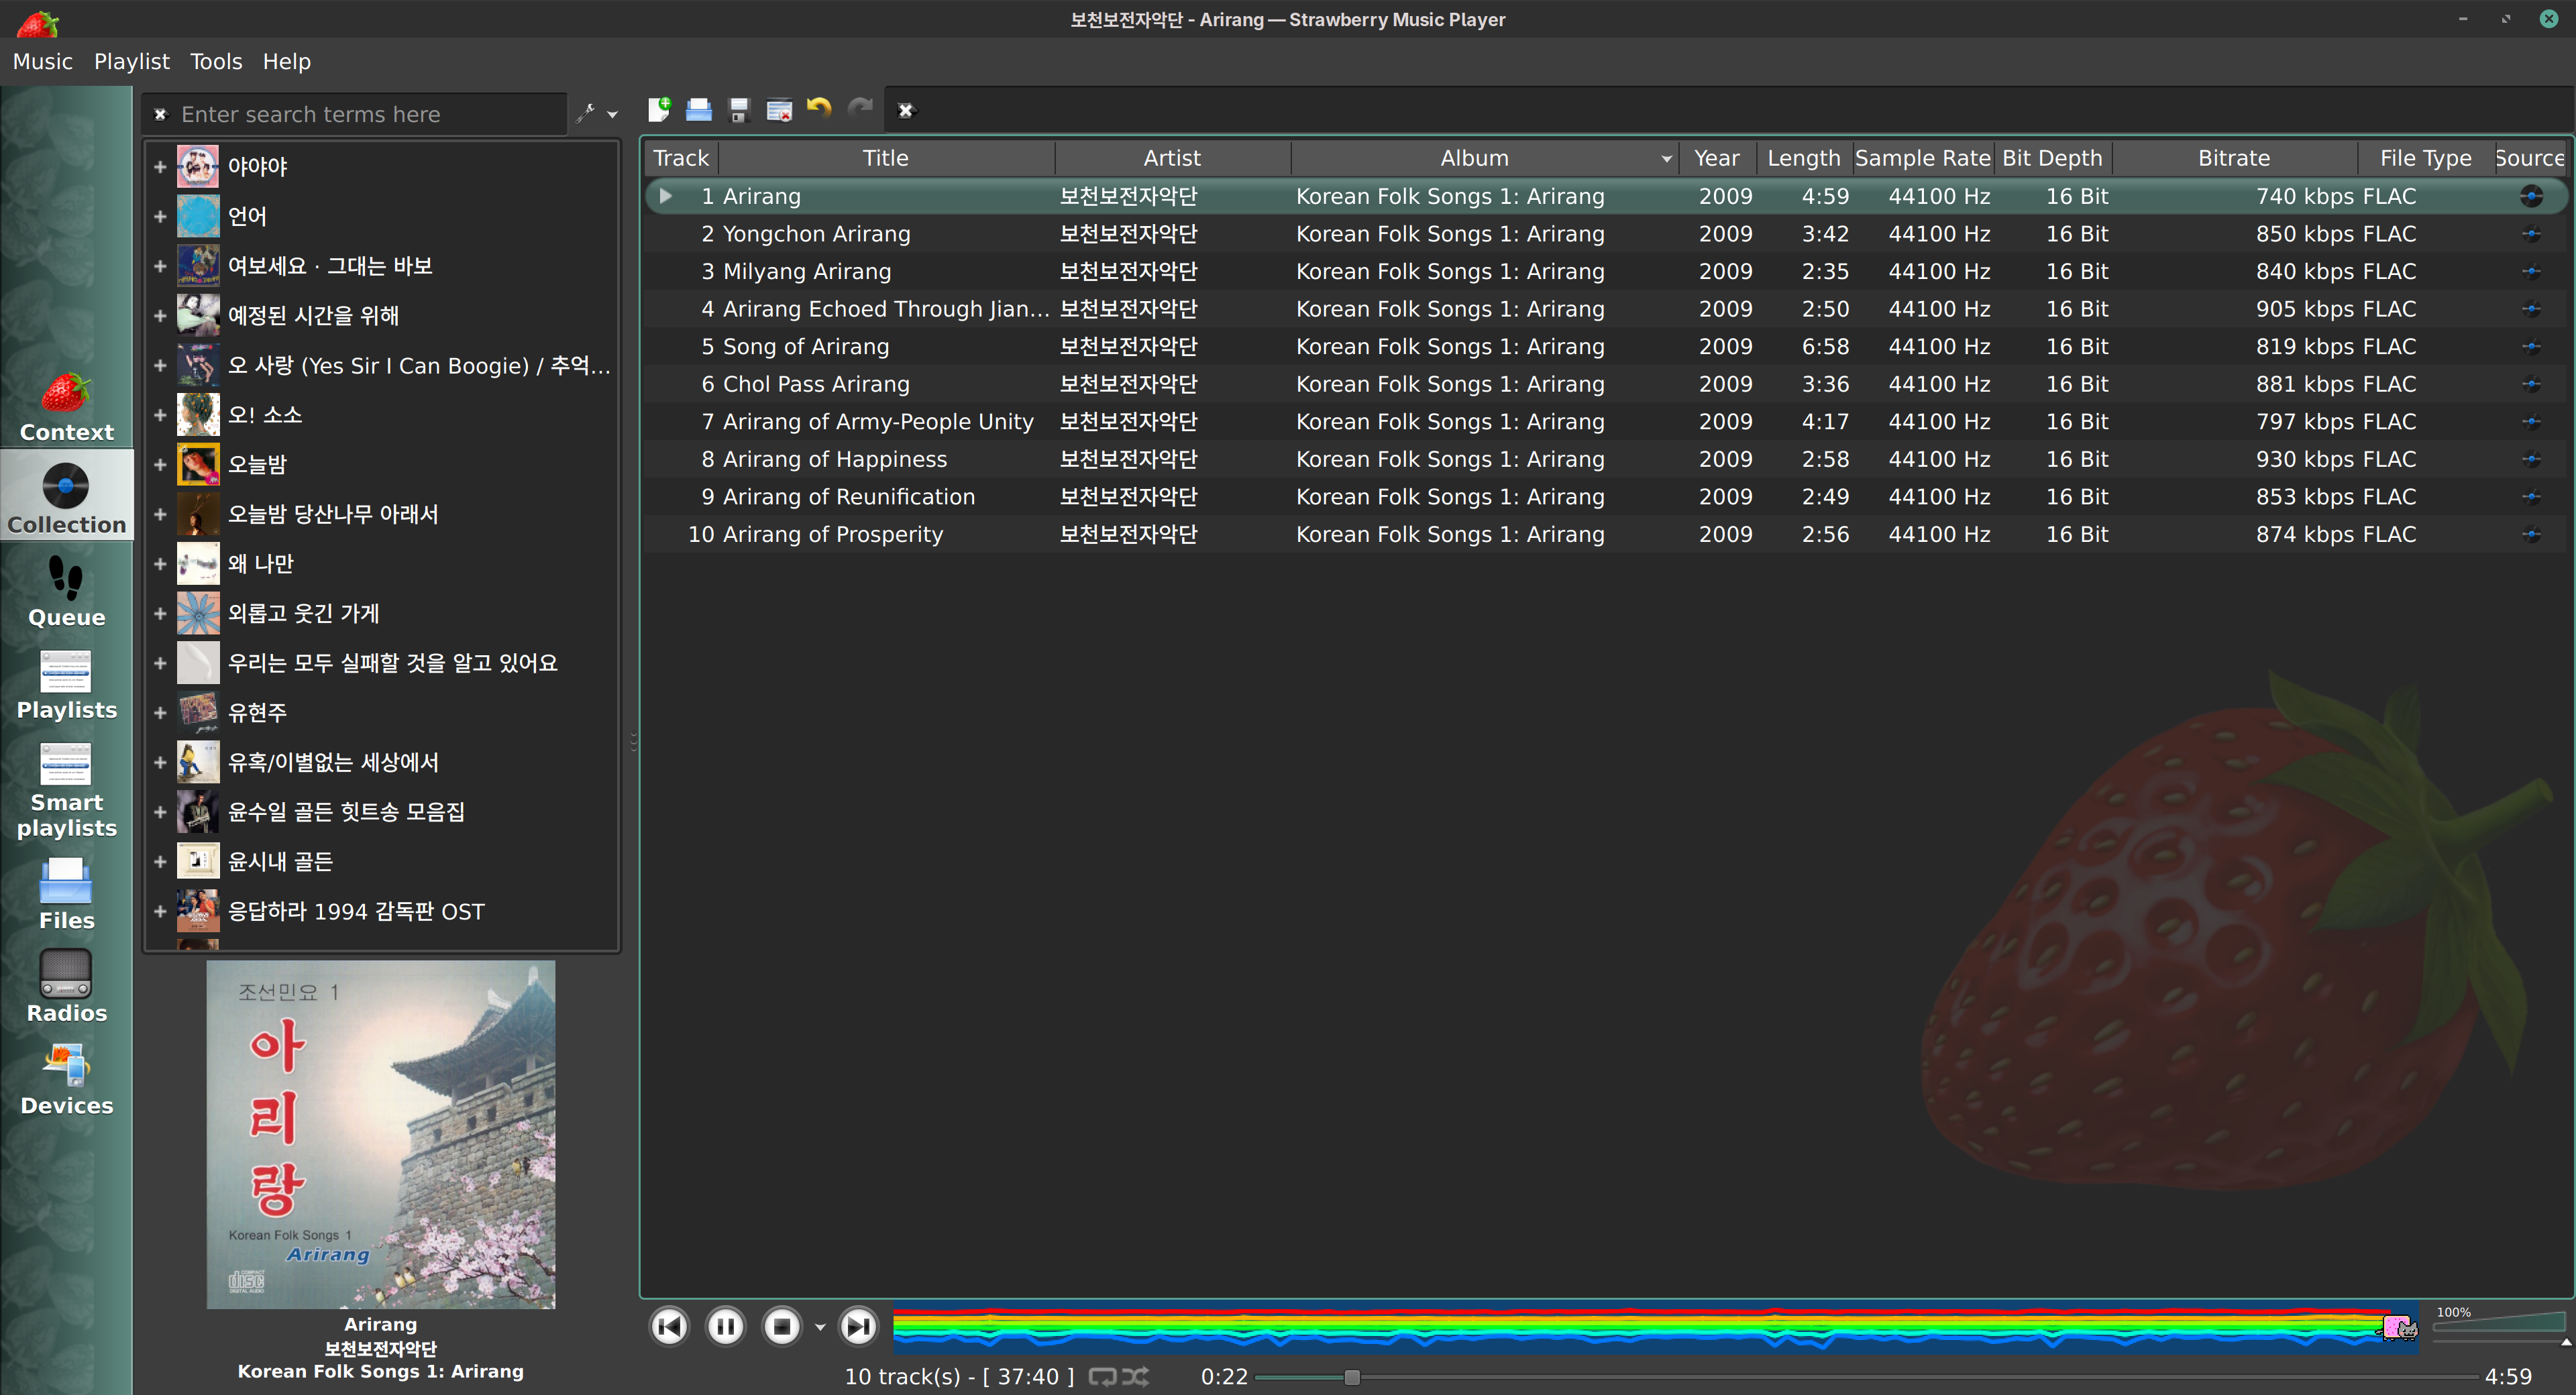The image size is (2576, 1395).
Task: Select the Milyang Arirang track
Action: coord(1606,271)
